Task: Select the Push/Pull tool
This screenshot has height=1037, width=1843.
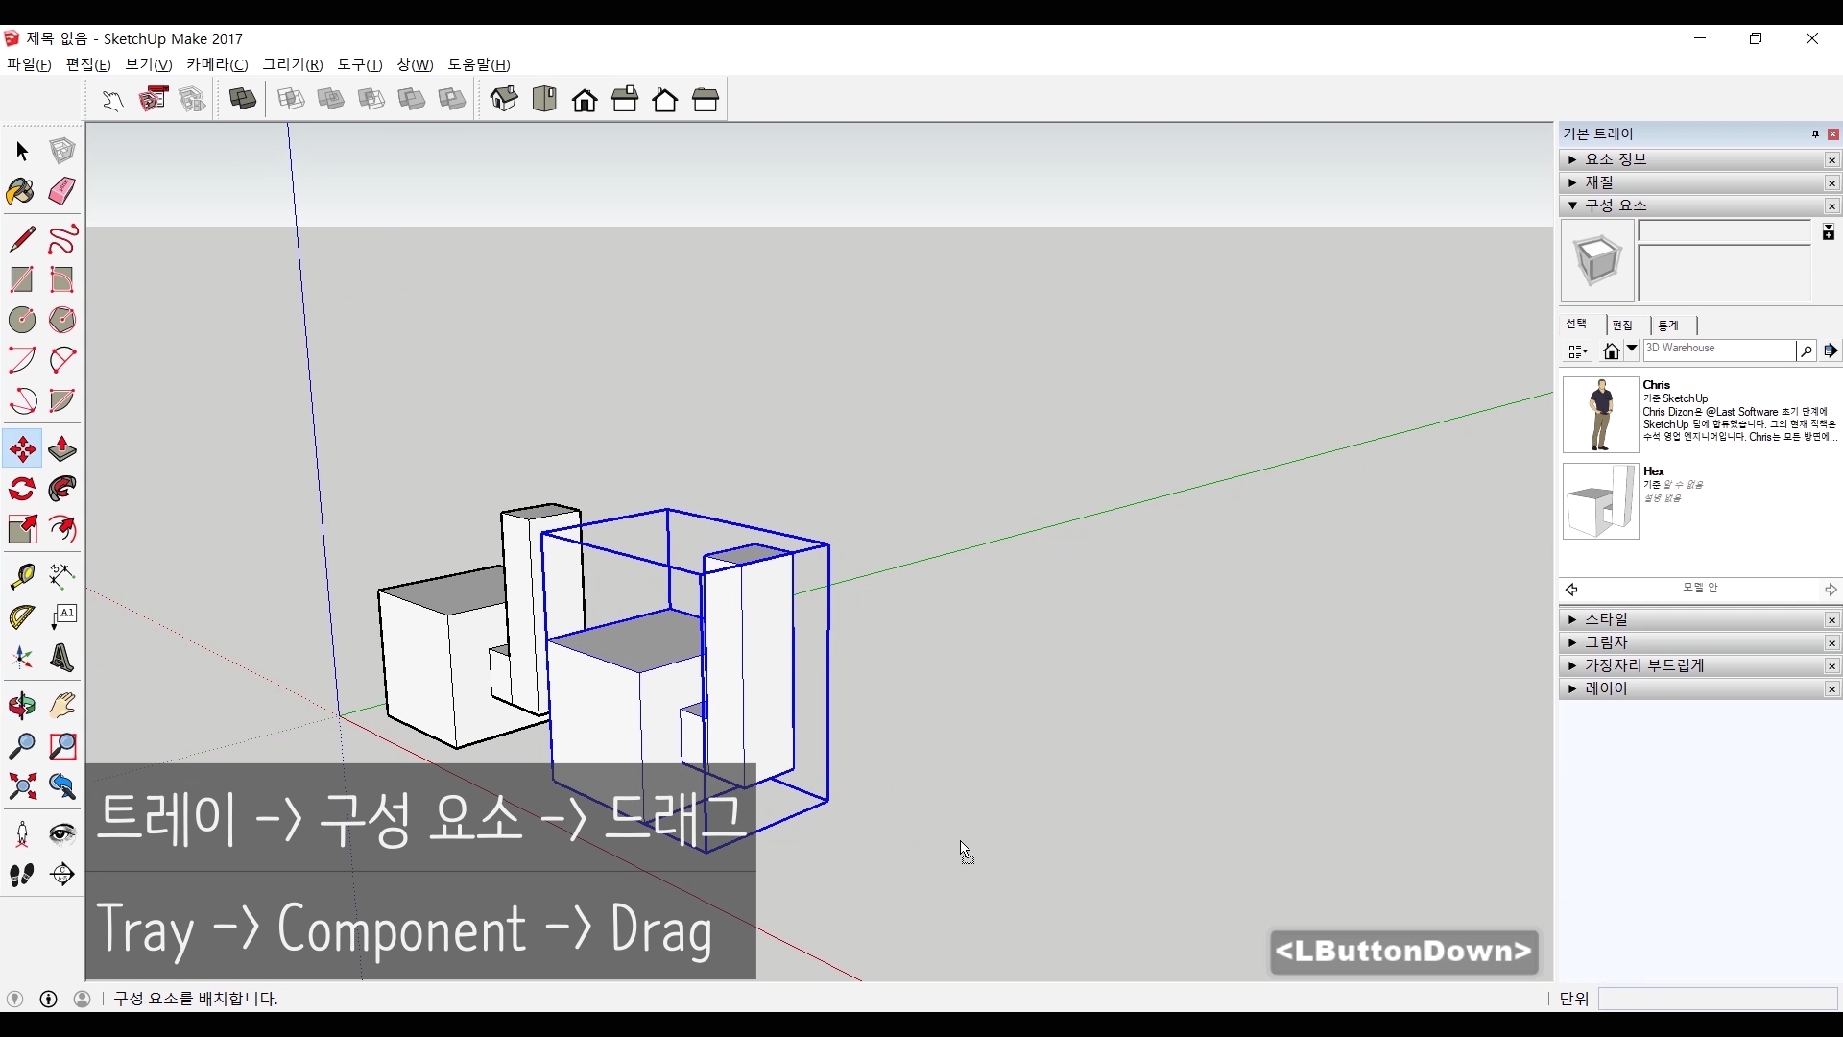Action: [x=62, y=449]
